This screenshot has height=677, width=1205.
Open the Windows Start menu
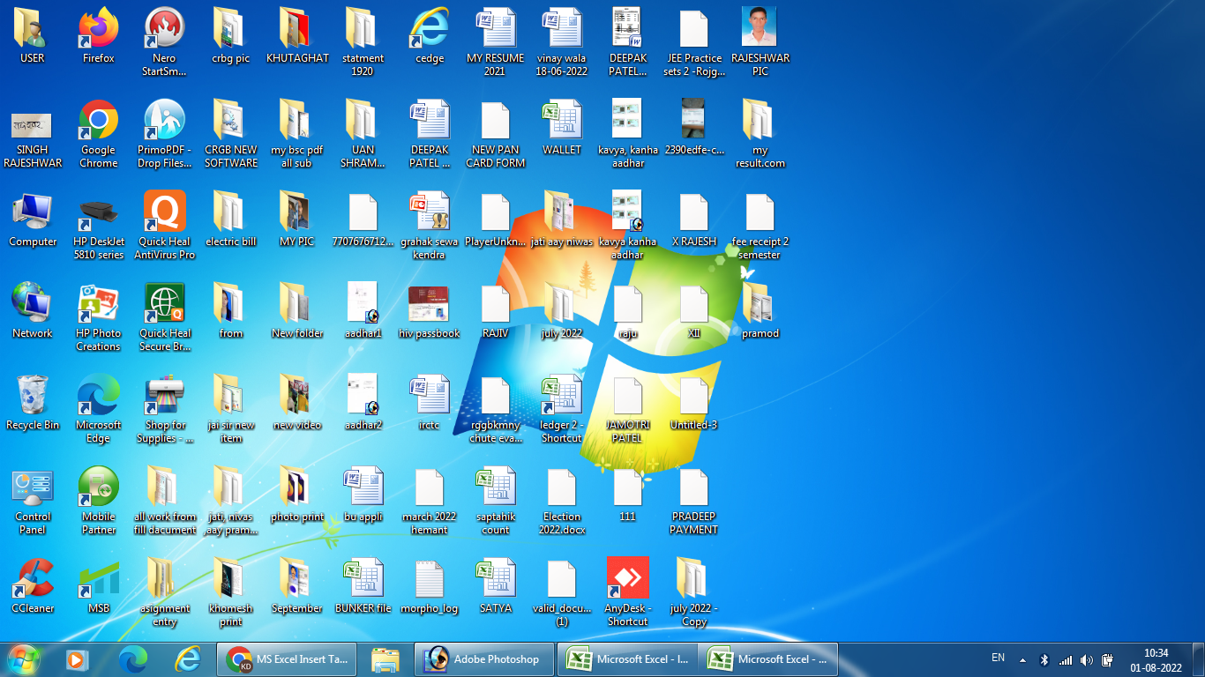(x=24, y=658)
